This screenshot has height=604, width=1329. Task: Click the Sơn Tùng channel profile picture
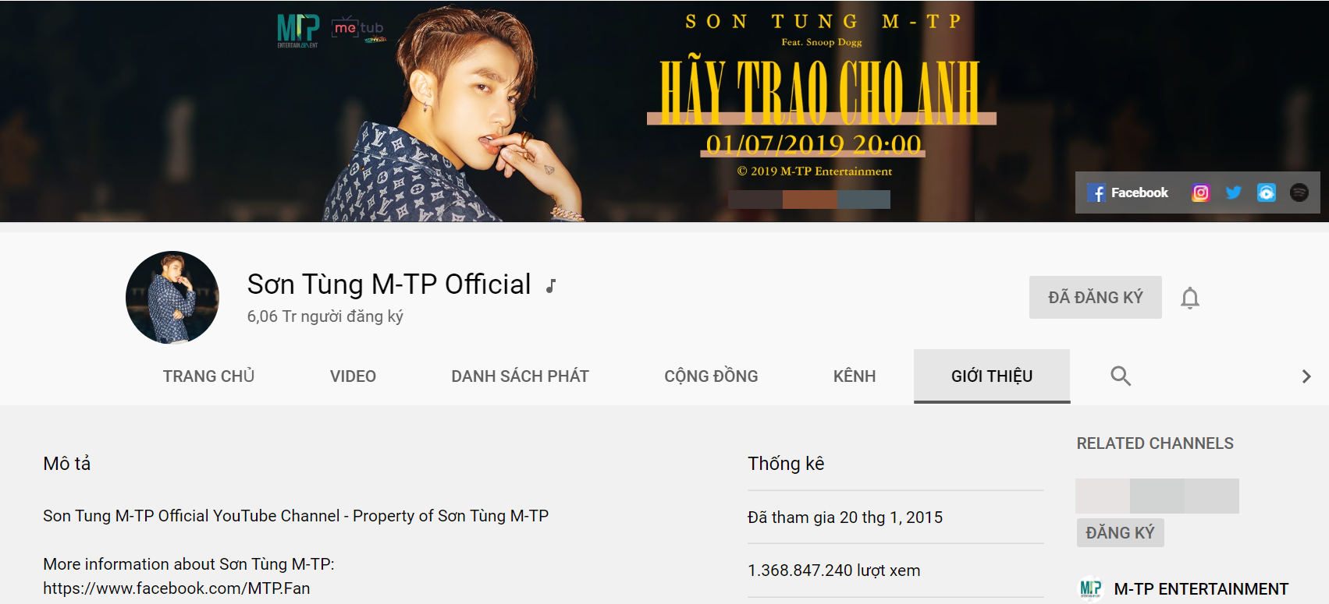click(x=172, y=297)
